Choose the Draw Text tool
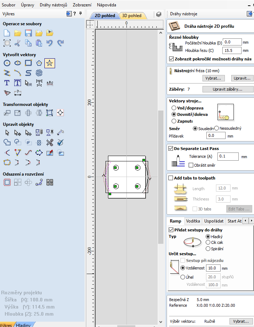The image size is (254, 327). click(x=7, y=83)
